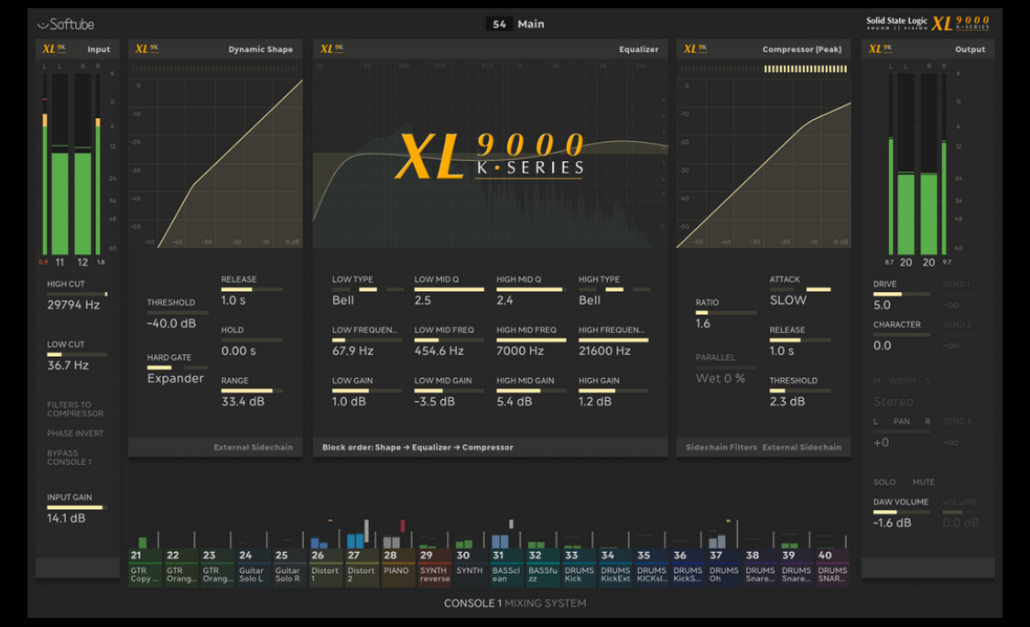Image resolution: width=1030 pixels, height=627 pixels.
Task: Adjust the Hold slider
Action: point(252,341)
